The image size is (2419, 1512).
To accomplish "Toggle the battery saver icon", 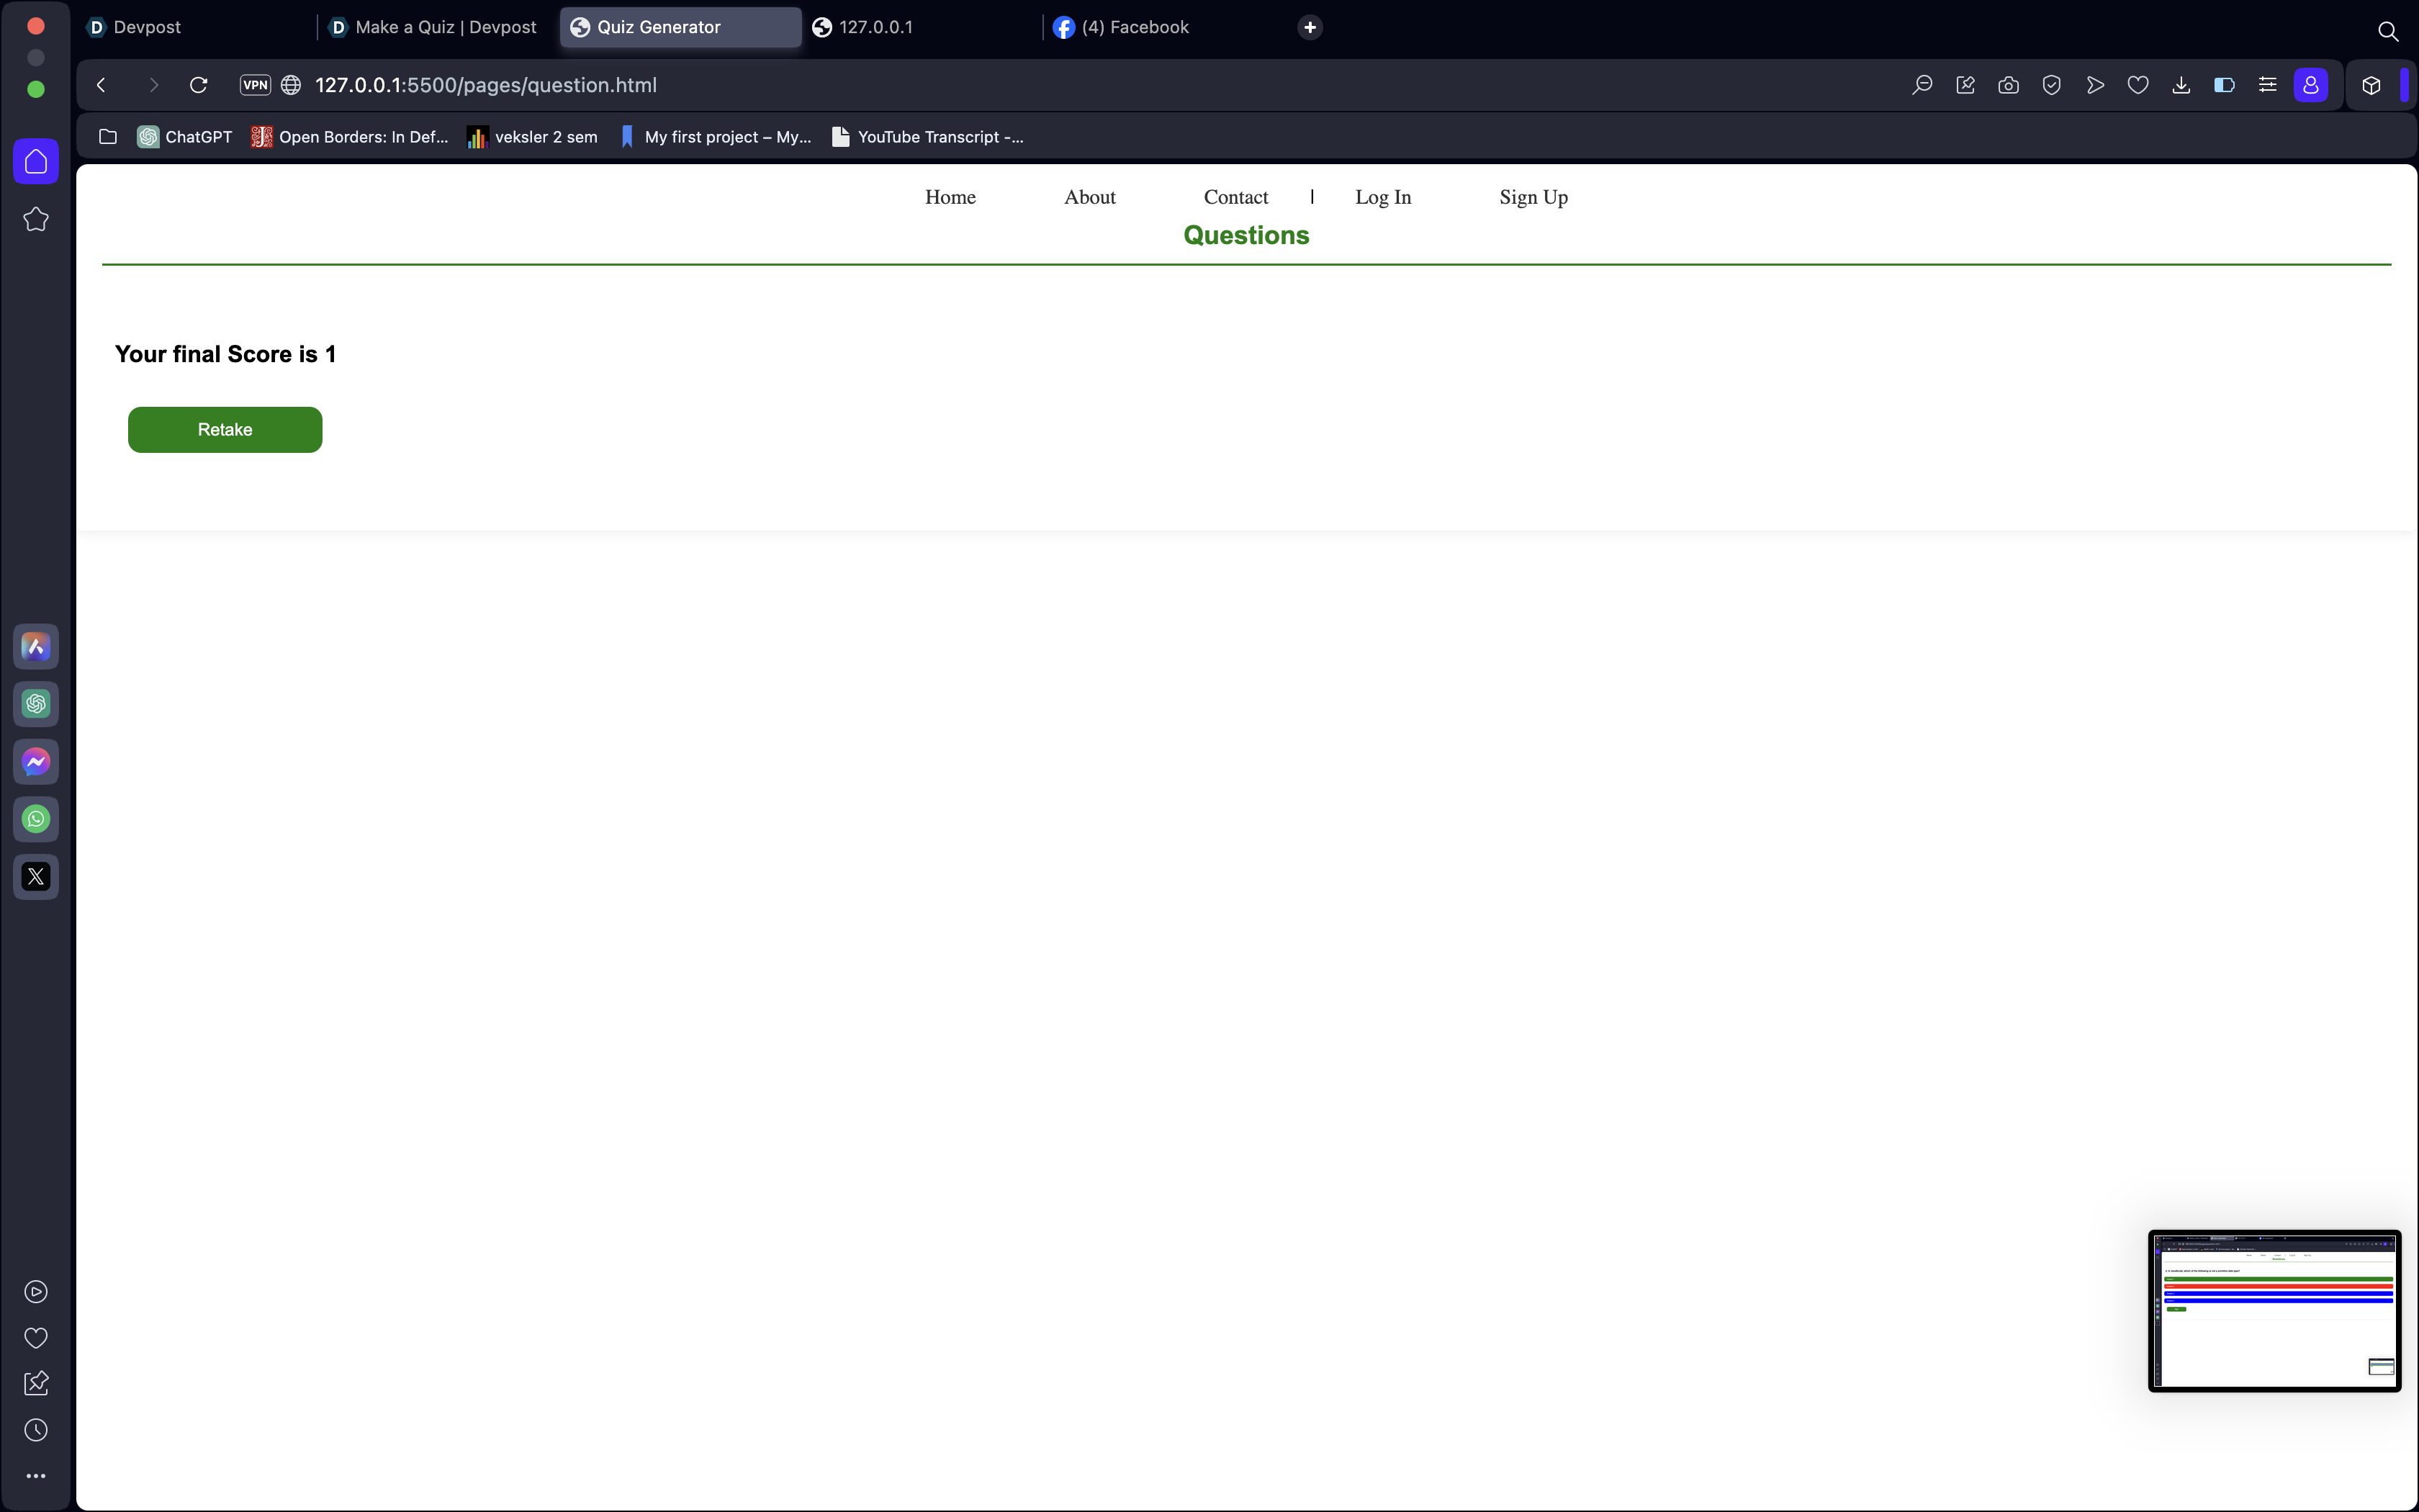I will pos(2224,85).
